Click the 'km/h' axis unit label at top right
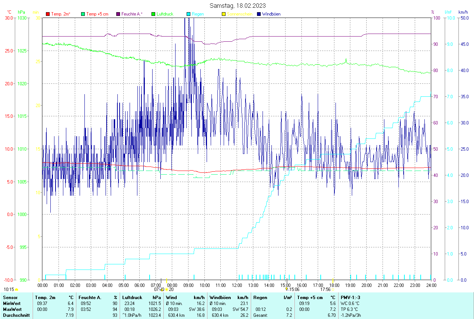Screen dimensions: 474x319 pyautogui.click(x=463, y=12)
